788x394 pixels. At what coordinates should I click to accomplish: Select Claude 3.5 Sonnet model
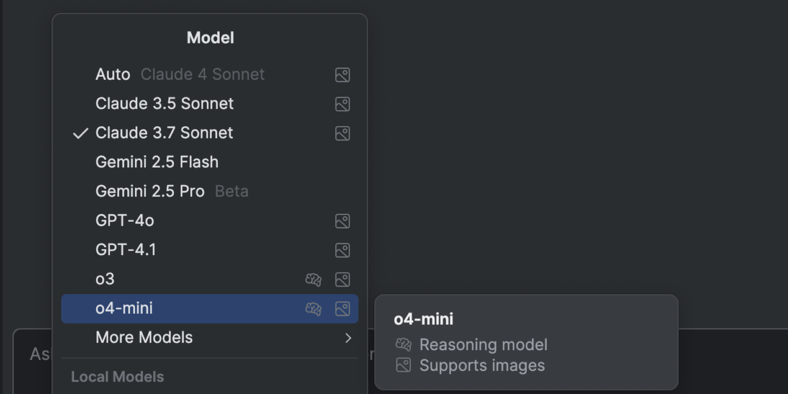(210, 104)
